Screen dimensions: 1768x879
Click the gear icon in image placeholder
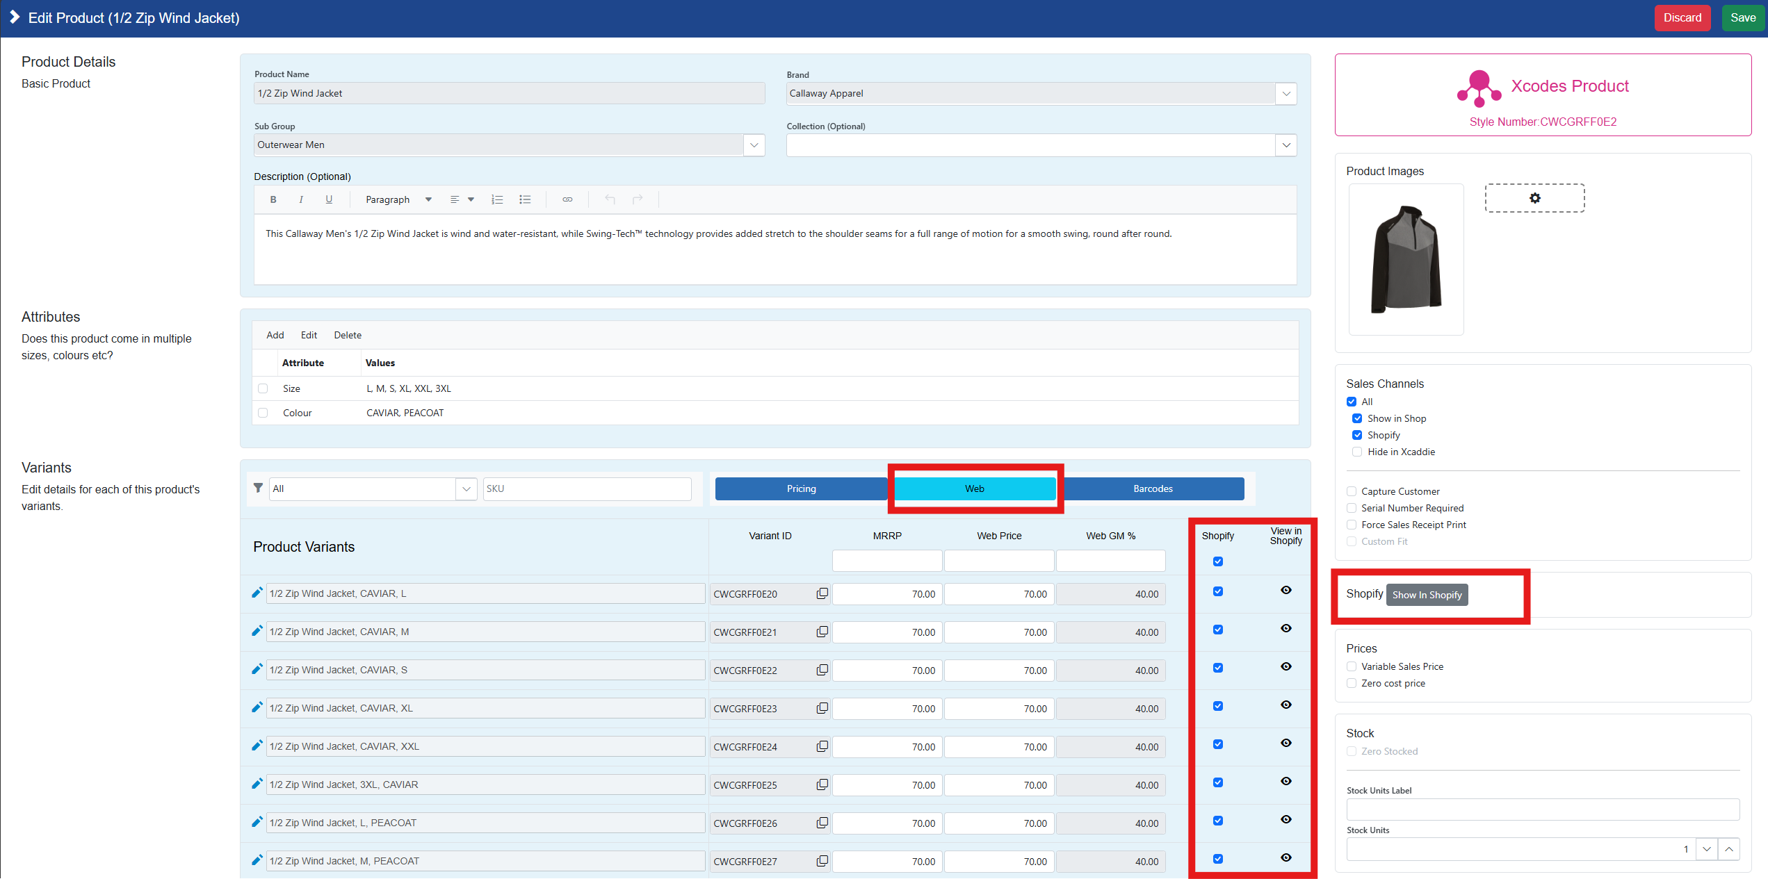point(1534,198)
